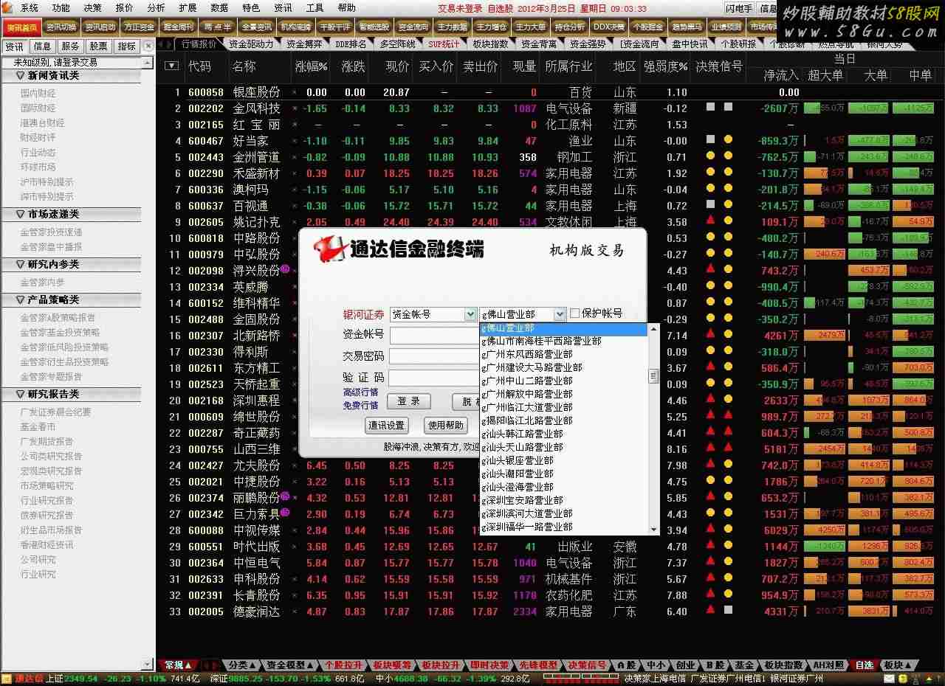Click the column menu arrow left of 代码
The height and width of the screenshot is (686, 945).
(x=171, y=66)
